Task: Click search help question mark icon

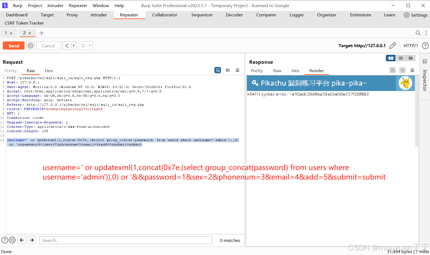Action: (5, 240)
